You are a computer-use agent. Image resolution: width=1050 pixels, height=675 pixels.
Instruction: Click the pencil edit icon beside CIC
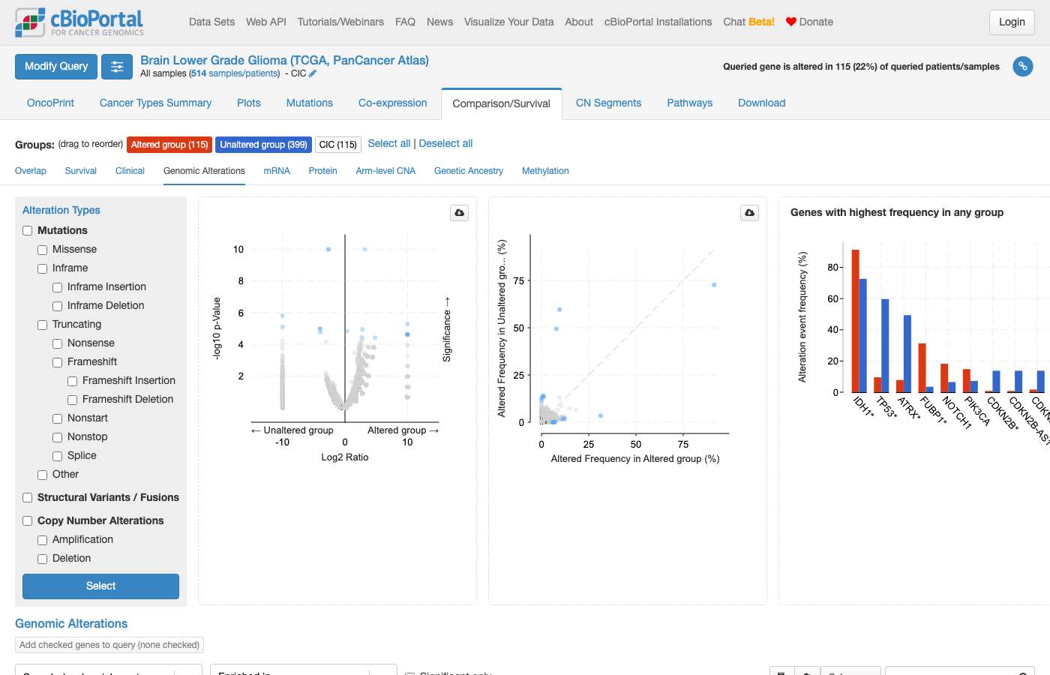(x=313, y=73)
